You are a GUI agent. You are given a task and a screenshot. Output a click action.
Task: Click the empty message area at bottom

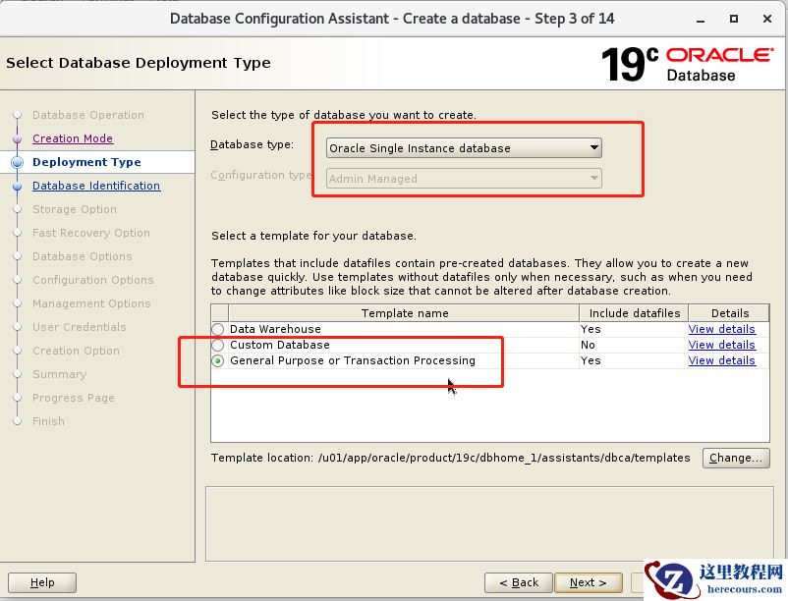coord(489,523)
